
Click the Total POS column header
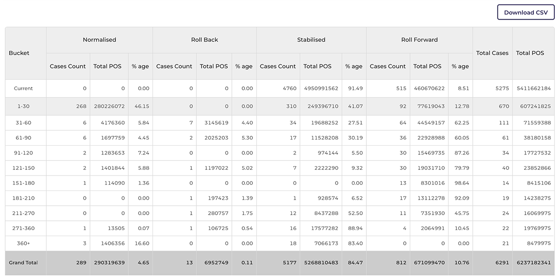pyautogui.click(x=530, y=53)
